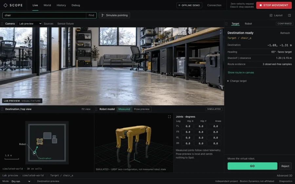This screenshot has width=295, height=184.
Task: Open the World tab
Action: (x=47, y=5)
